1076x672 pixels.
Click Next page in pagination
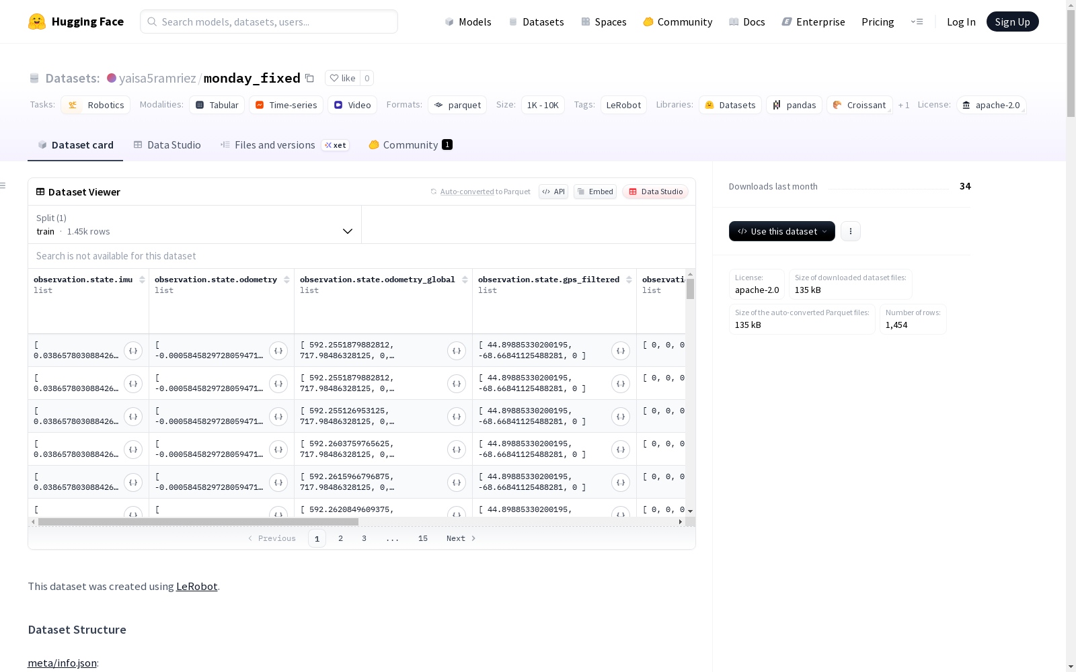click(461, 538)
